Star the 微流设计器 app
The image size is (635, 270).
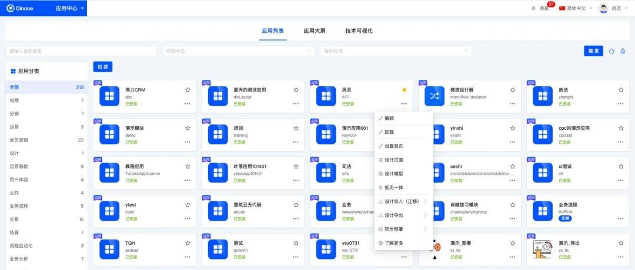pos(513,90)
